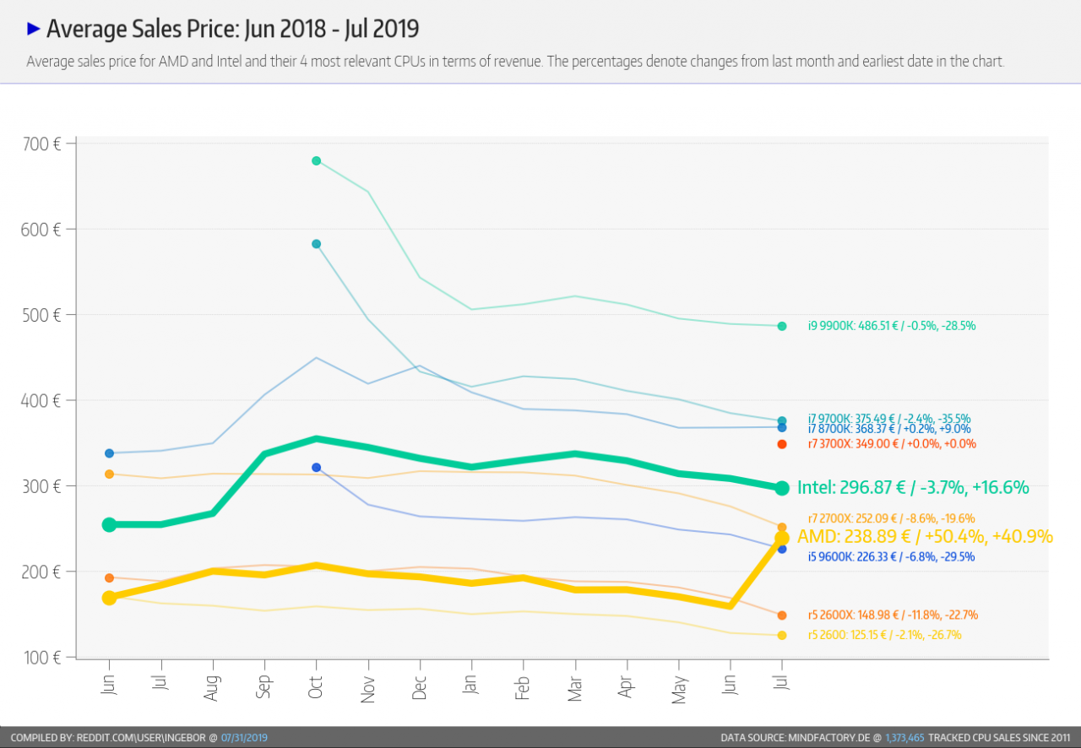The image size is (1081, 748).
Task: Click the Intel line starting dot in June
Action: tap(109, 524)
